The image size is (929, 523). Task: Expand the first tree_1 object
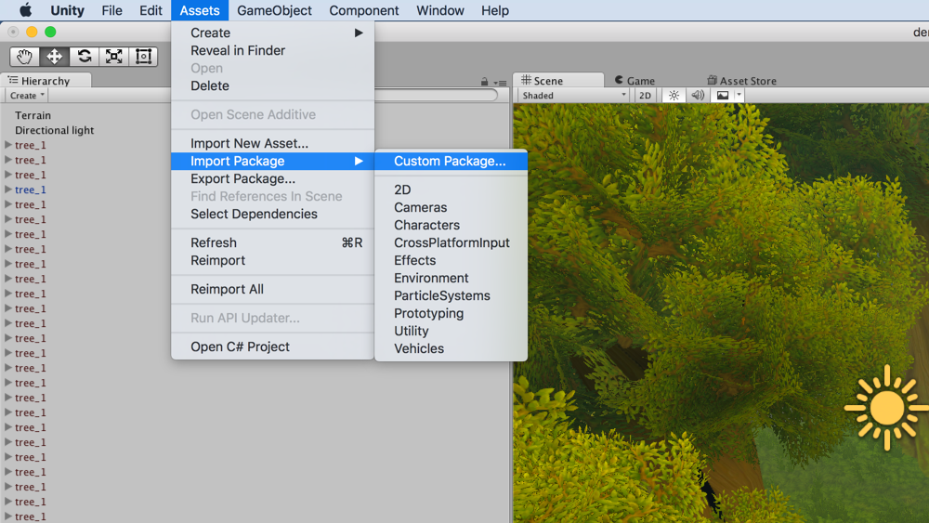[x=8, y=145]
